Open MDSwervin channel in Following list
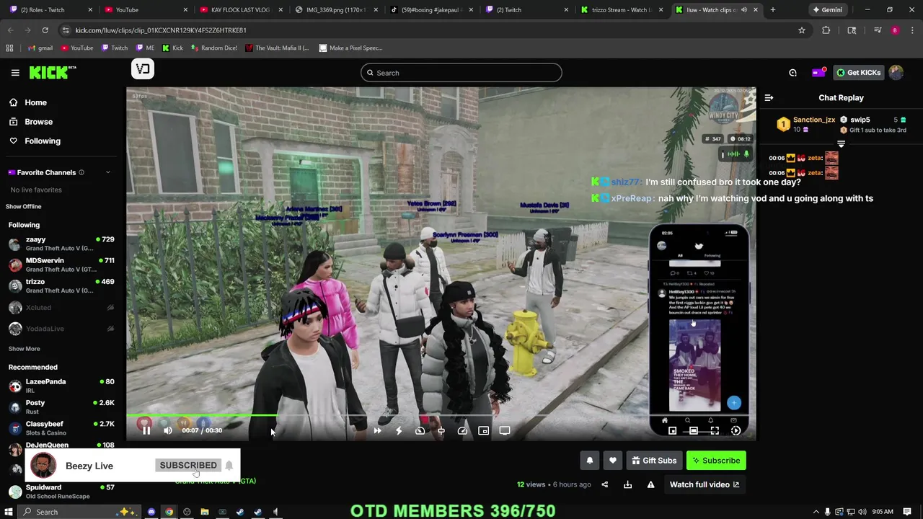This screenshot has height=519, width=923. click(61, 265)
